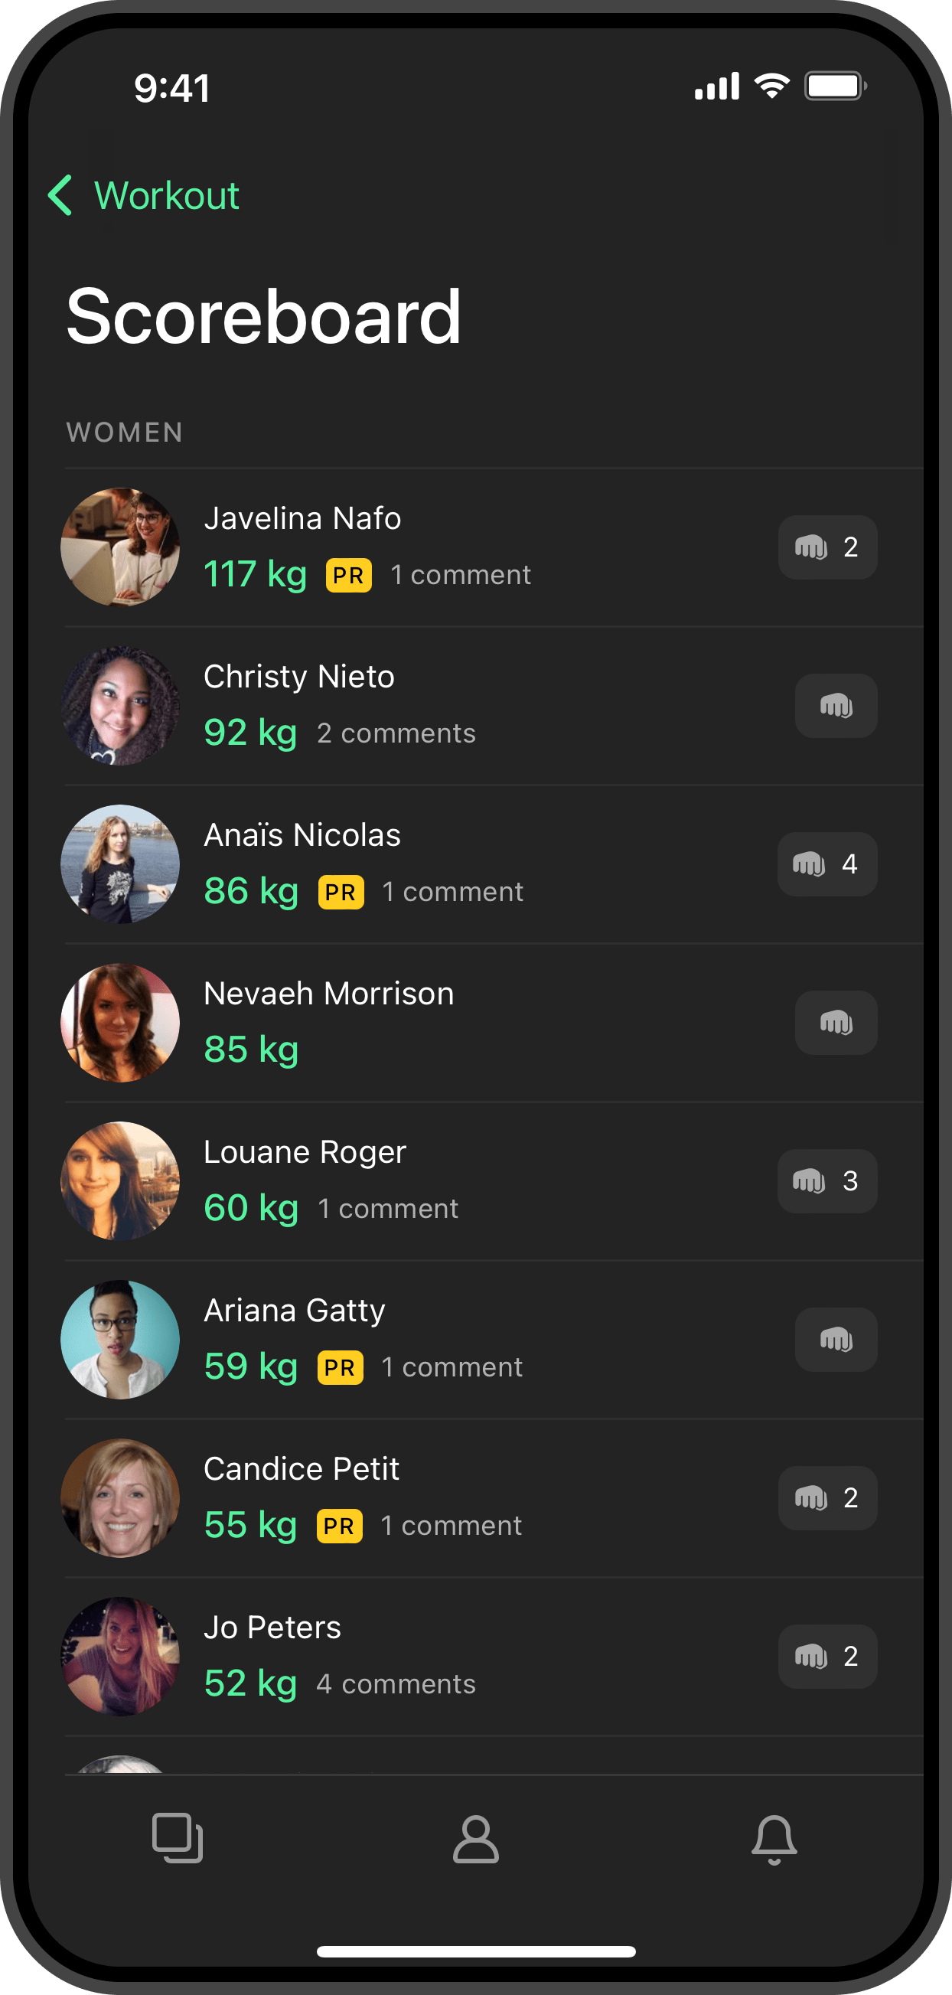Tap the back chevron beside Workout
952x1995 pixels.
[60, 195]
